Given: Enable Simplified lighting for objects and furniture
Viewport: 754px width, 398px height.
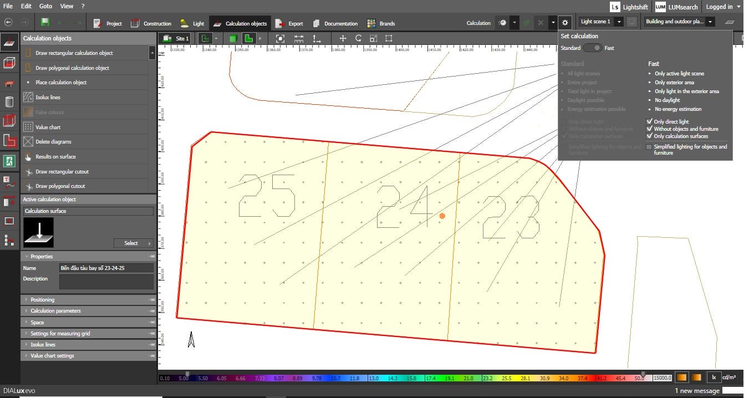Looking at the screenshot, I should [x=650, y=147].
